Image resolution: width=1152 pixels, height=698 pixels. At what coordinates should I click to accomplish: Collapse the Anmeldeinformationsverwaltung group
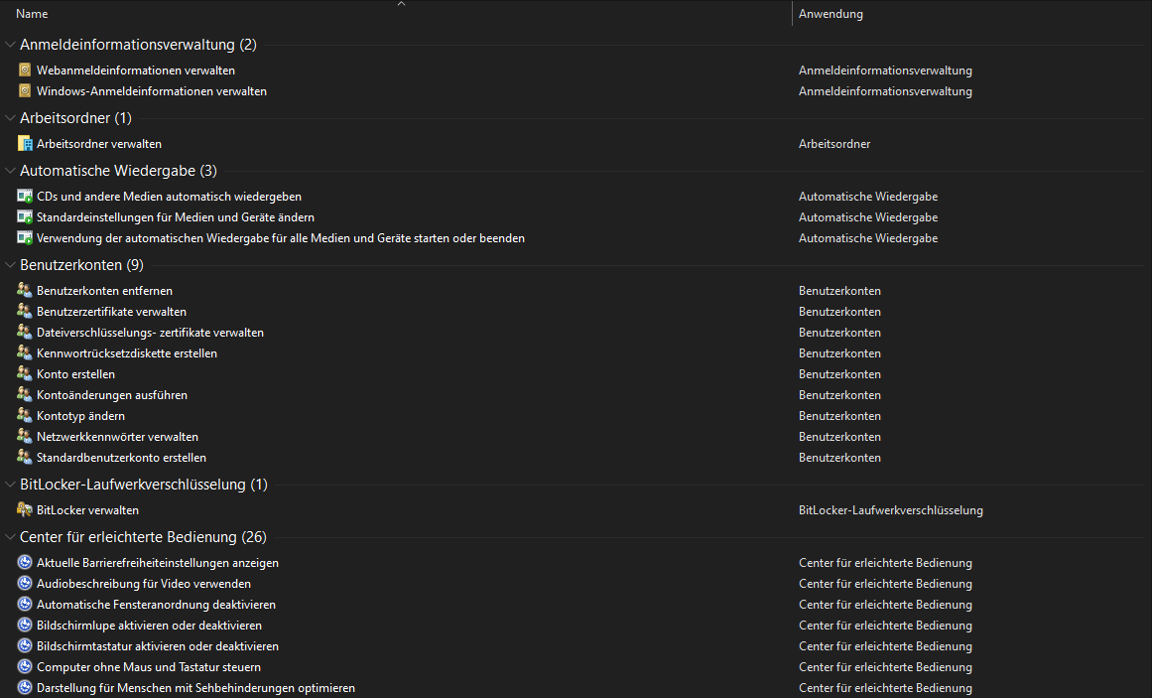pos(10,45)
